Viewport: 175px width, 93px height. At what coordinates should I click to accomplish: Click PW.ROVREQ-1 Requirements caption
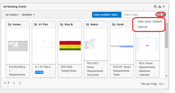click(18, 71)
